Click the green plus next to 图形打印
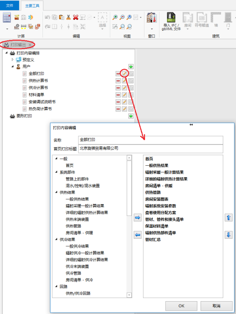 pyautogui.click(x=131, y=116)
